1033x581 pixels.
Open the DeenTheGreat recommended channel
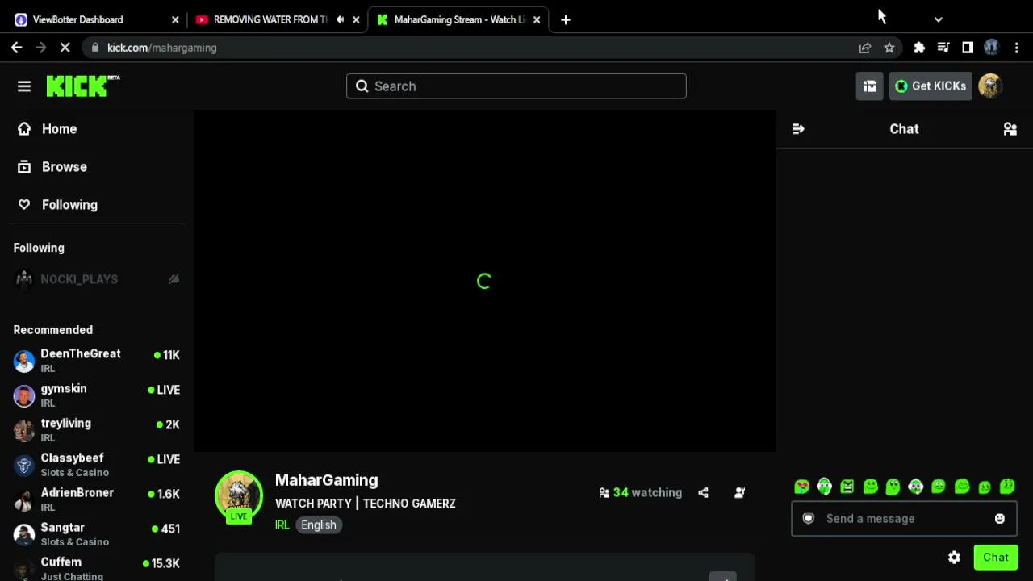point(97,361)
